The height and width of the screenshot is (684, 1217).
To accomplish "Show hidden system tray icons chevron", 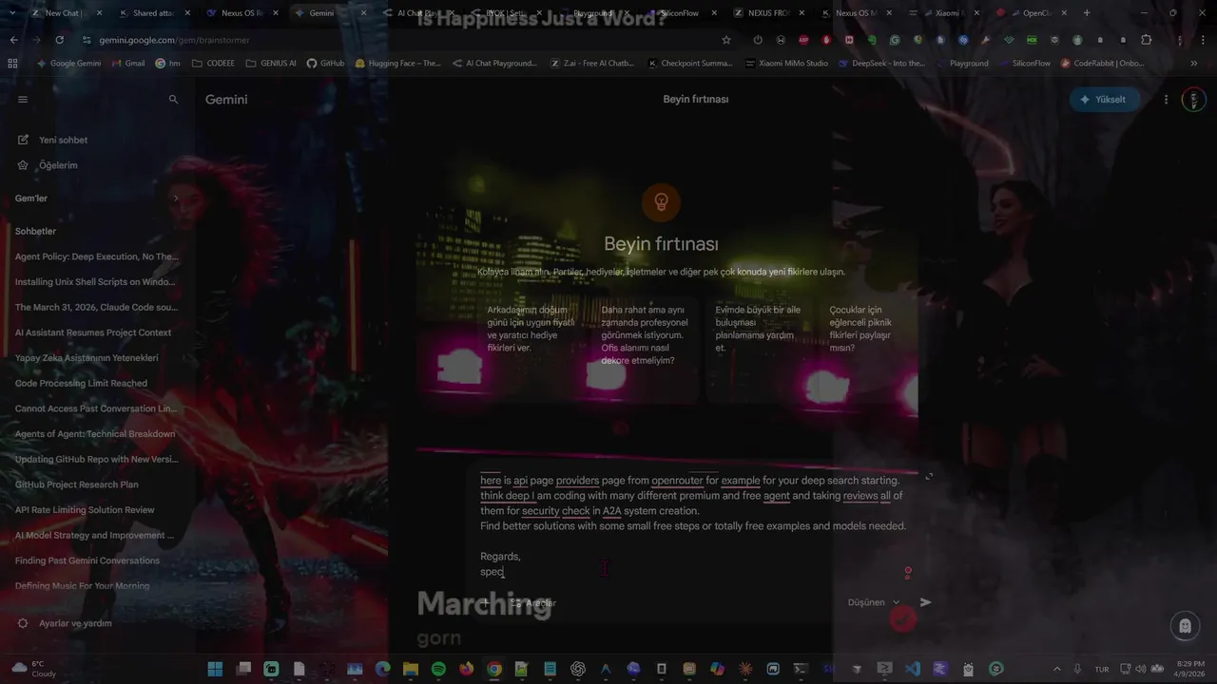I will (1055, 669).
